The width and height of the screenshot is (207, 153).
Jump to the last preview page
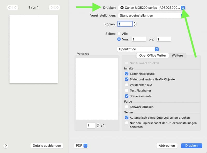coord(57,7)
